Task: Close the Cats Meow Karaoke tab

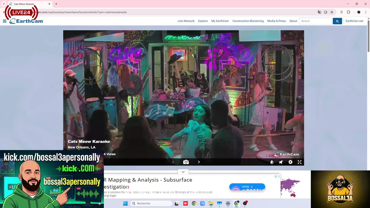Action: click(x=49, y=4)
